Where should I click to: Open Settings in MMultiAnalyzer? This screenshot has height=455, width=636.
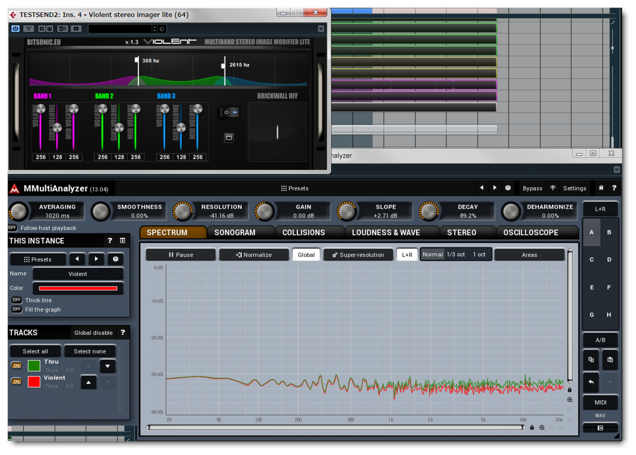tap(575, 188)
